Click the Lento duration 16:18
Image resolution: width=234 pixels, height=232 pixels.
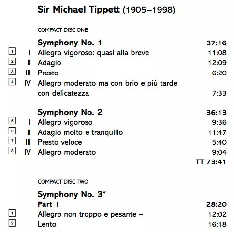click(x=217, y=224)
